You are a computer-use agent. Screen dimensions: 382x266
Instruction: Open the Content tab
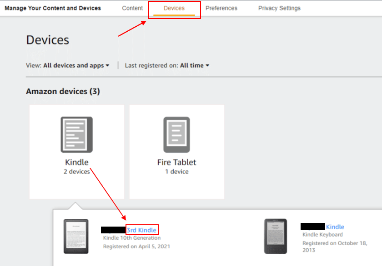132,8
